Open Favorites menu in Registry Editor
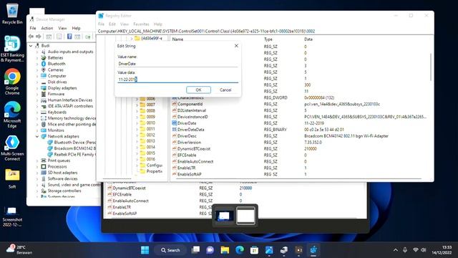The width and height of the screenshot is (458, 258). (141, 24)
